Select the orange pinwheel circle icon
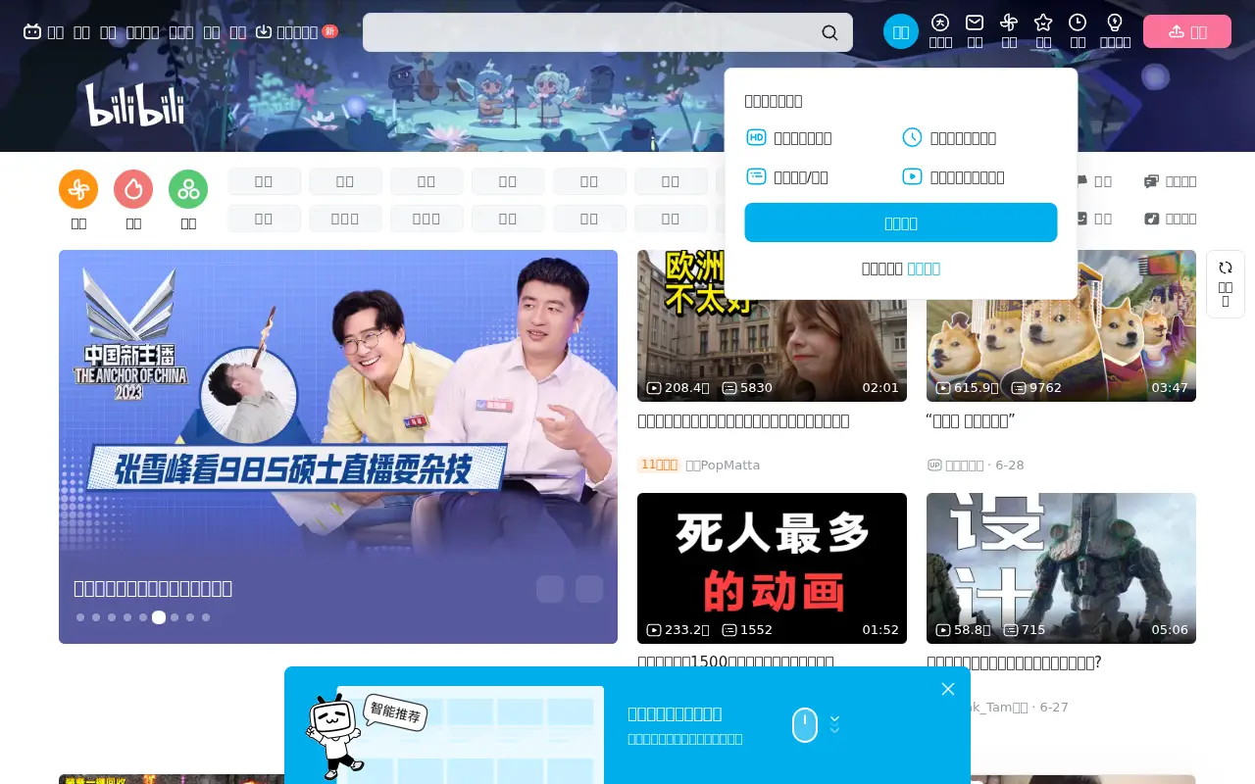 pos(78,189)
